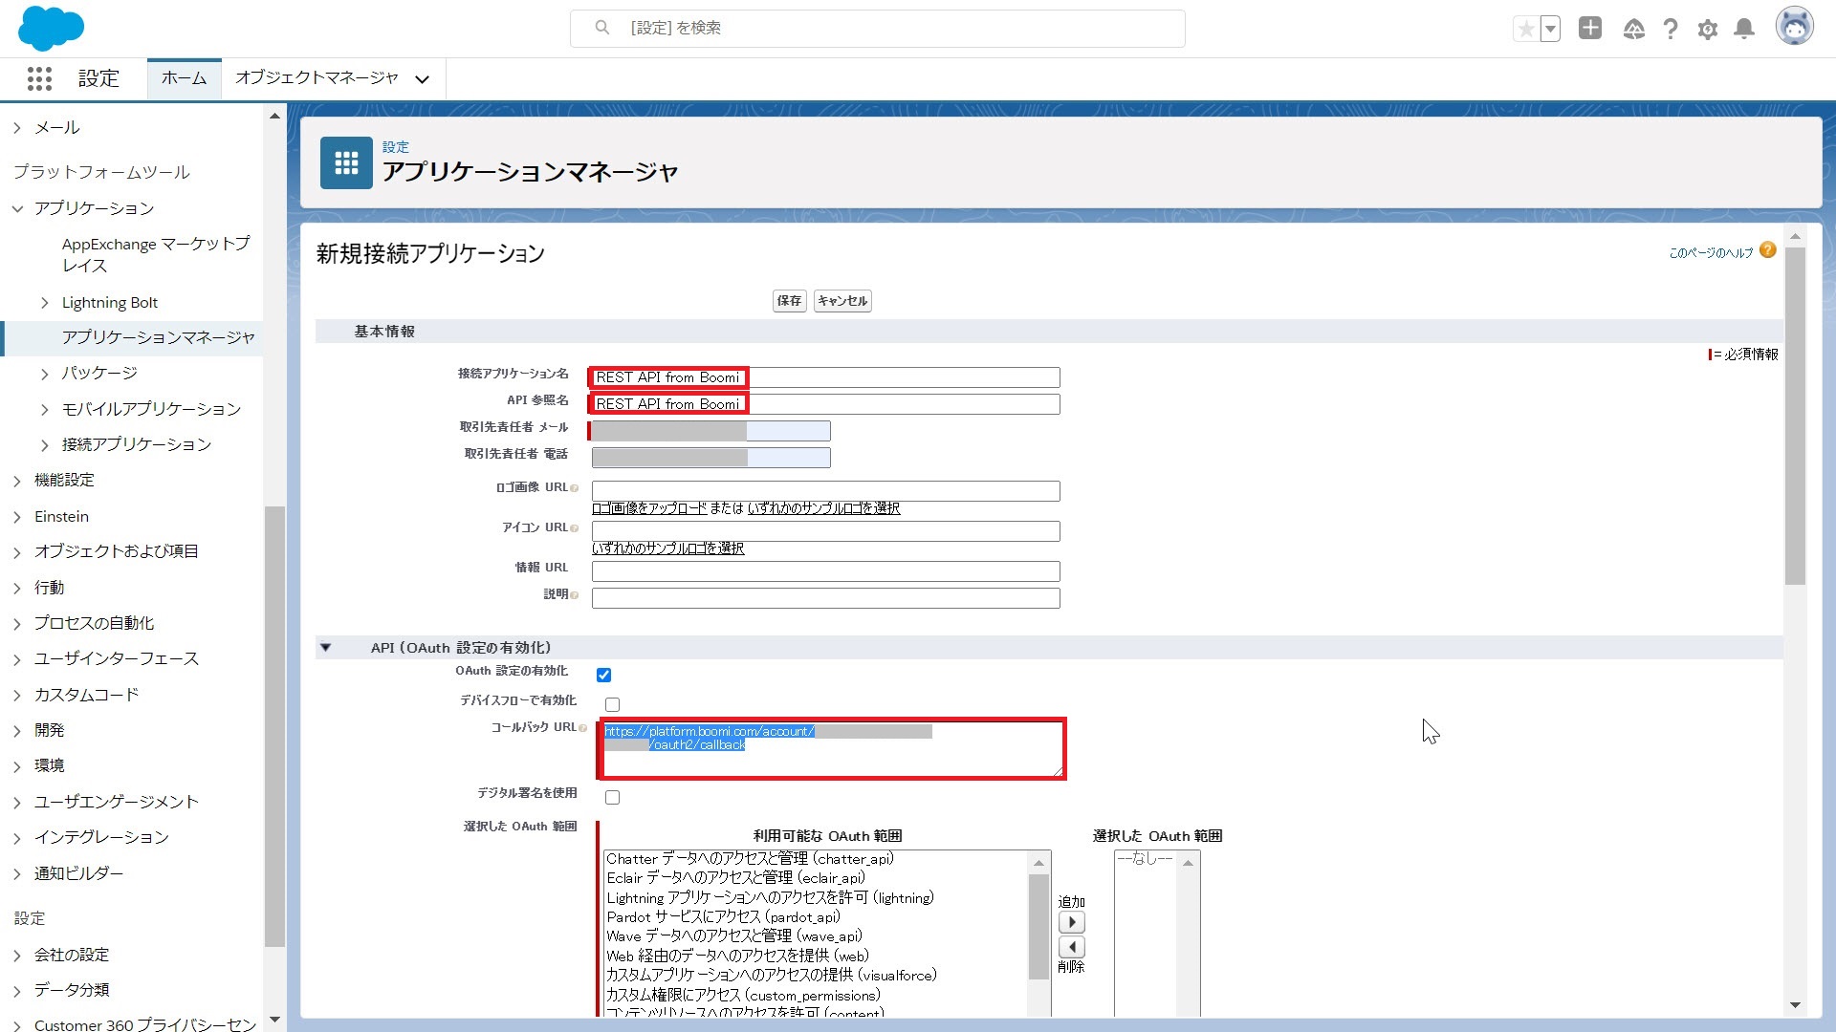
Task: Check デジタル署名を使用 checkbox
Action: click(612, 797)
